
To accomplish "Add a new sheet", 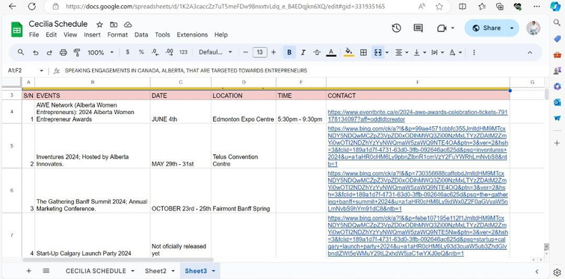I will pos(29,271).
